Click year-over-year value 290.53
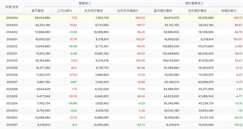 [140, 18]
